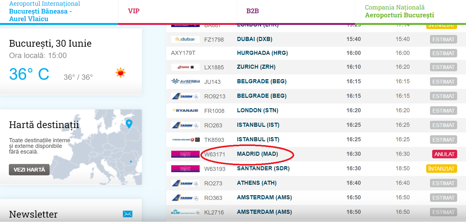
Task: Open Compania Națională Aeroporturi București tab
Action: click(399, 11)
